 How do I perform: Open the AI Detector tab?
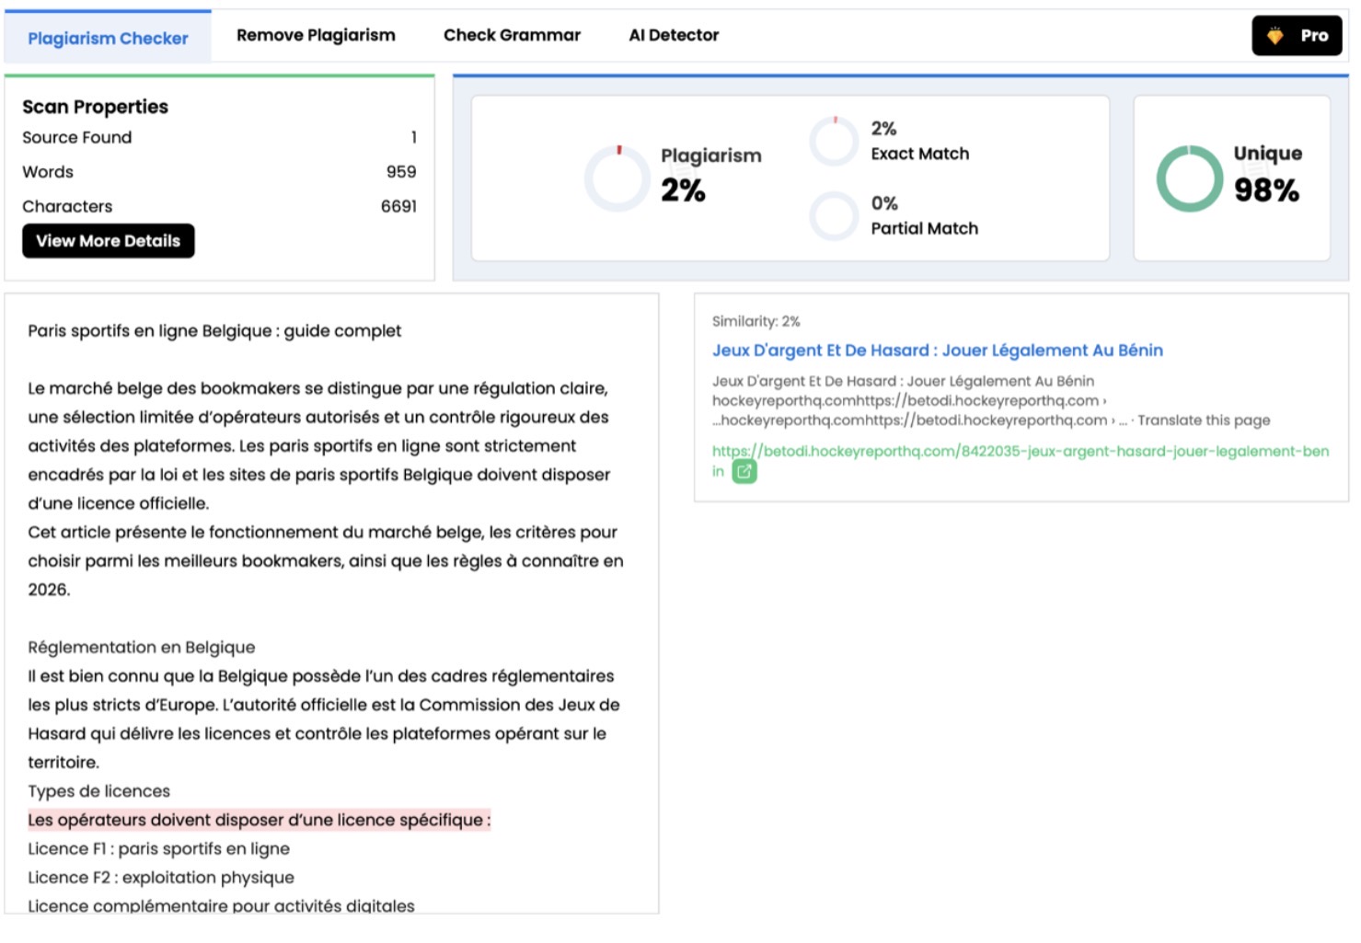[x=674, y=35]
